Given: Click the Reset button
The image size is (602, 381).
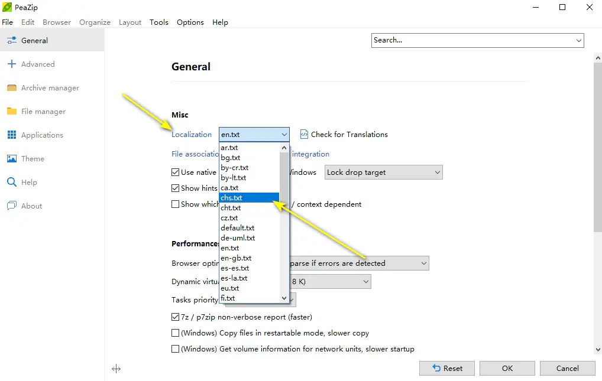Looking at the screenshot, I should click(x=447, y=368).
